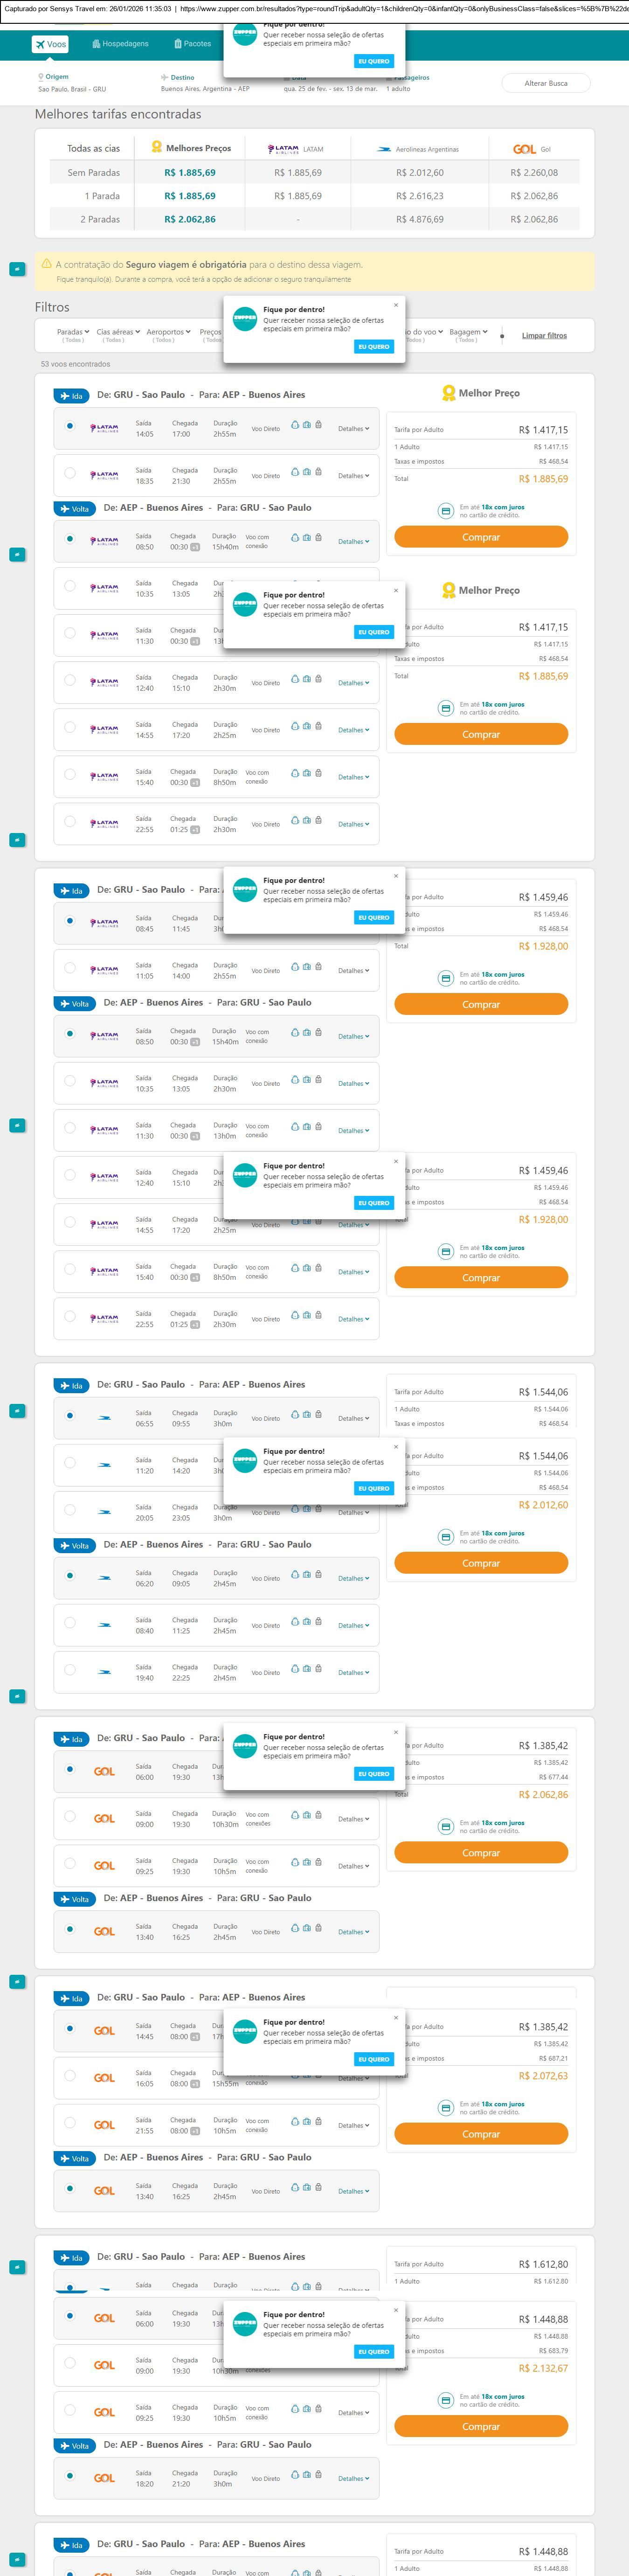
Task: Click the location pin icon next to Origem
Action: [x=41, y=77]
